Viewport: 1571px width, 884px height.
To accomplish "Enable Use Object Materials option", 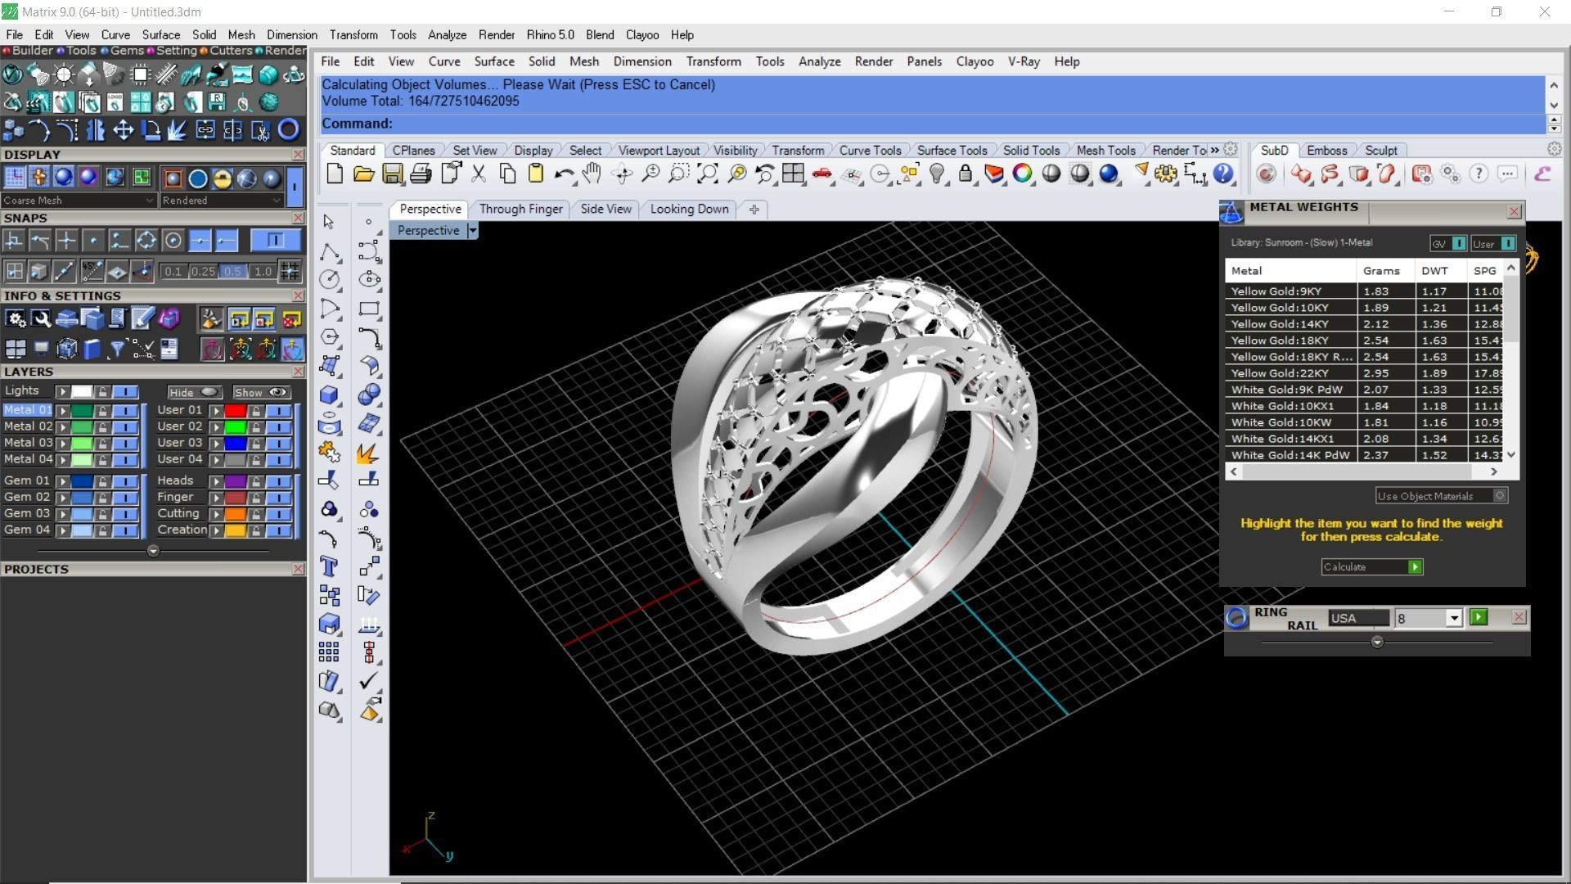I will tap(1442, 496).
